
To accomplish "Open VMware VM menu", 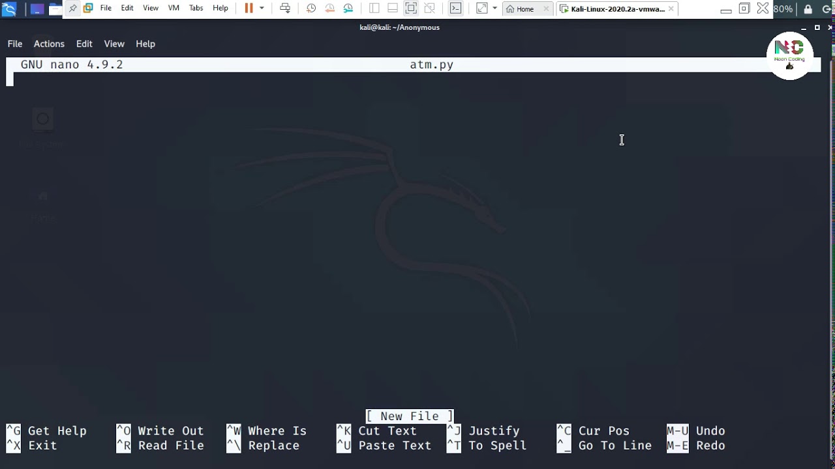I will [174, 8].
